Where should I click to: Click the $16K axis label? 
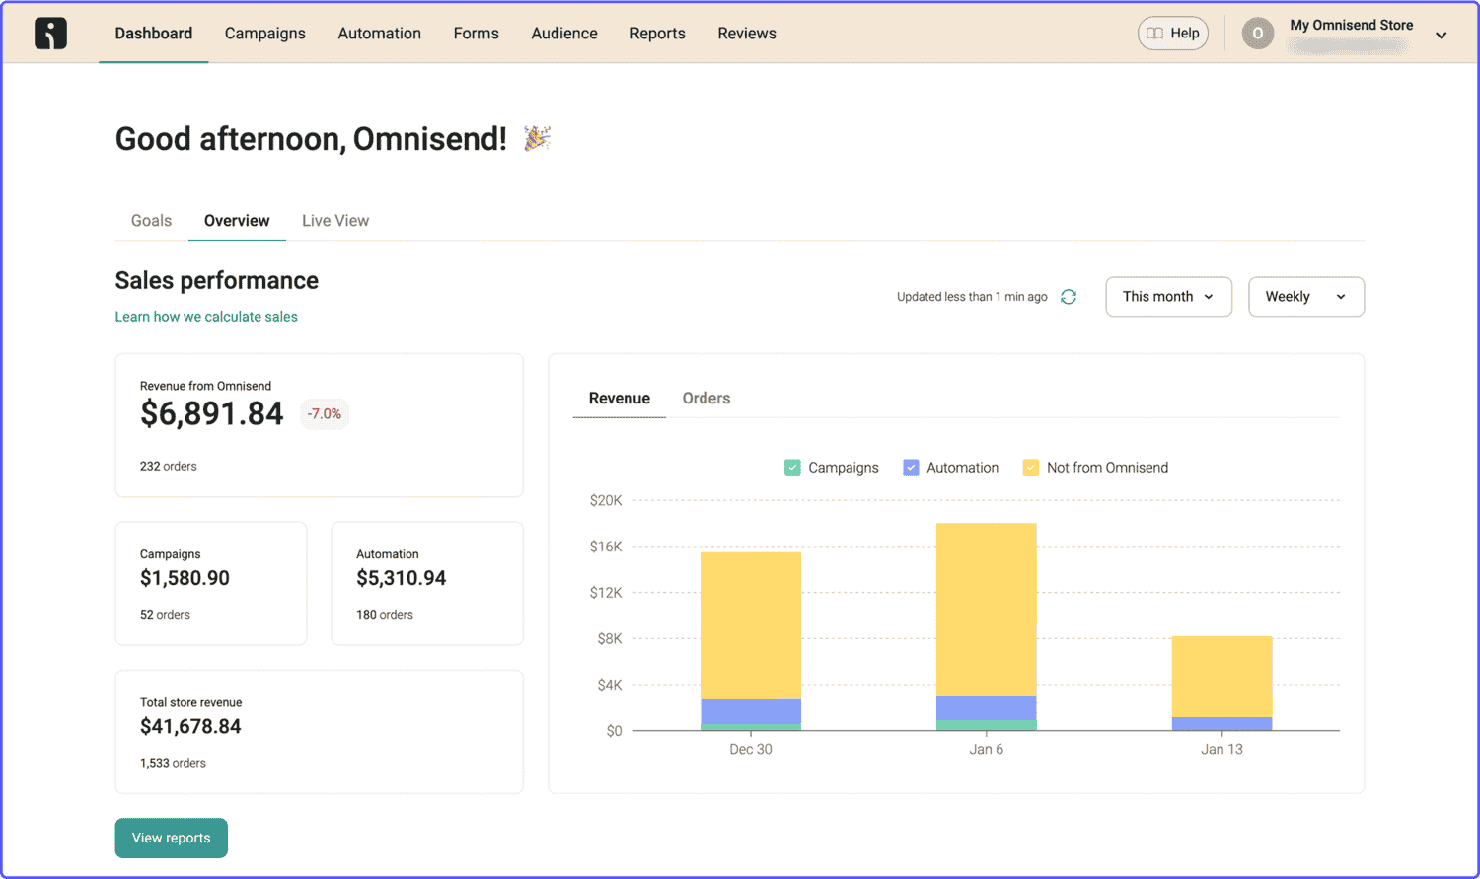coord(606,547)
